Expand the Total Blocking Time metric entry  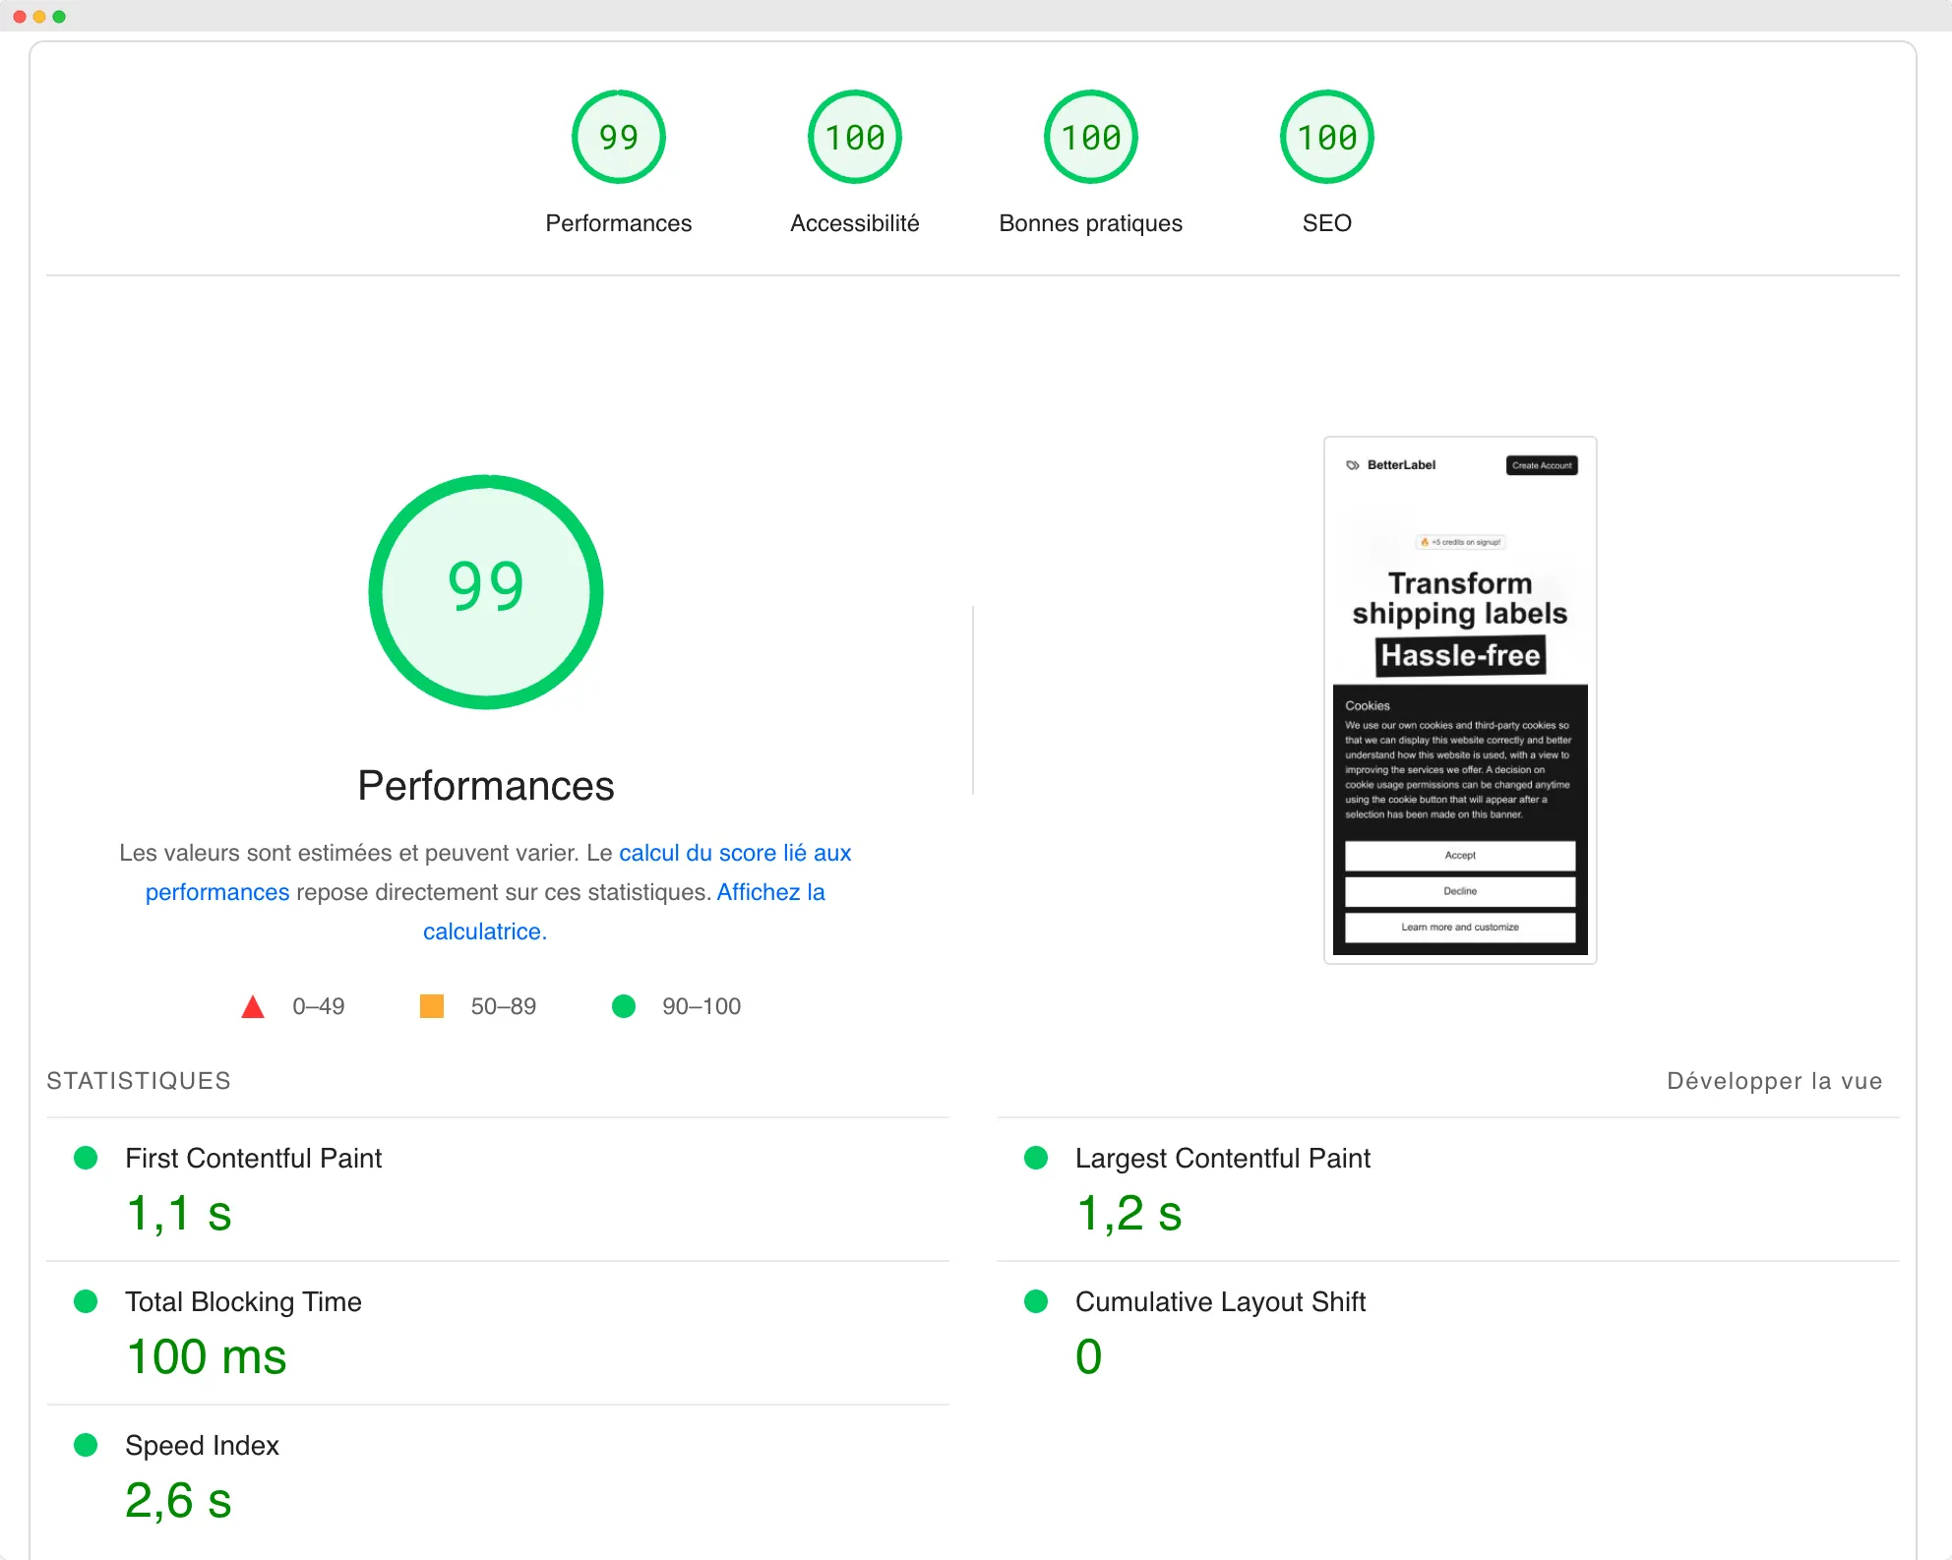243,1302
